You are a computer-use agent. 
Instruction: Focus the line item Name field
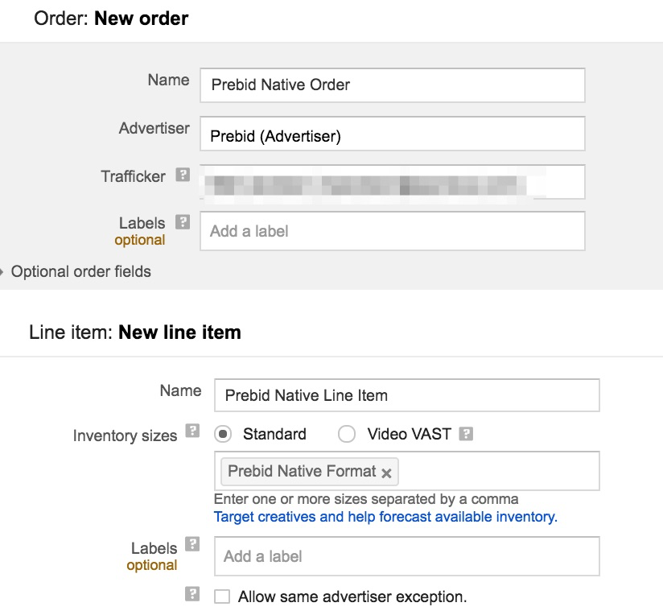tap(406, 395)
